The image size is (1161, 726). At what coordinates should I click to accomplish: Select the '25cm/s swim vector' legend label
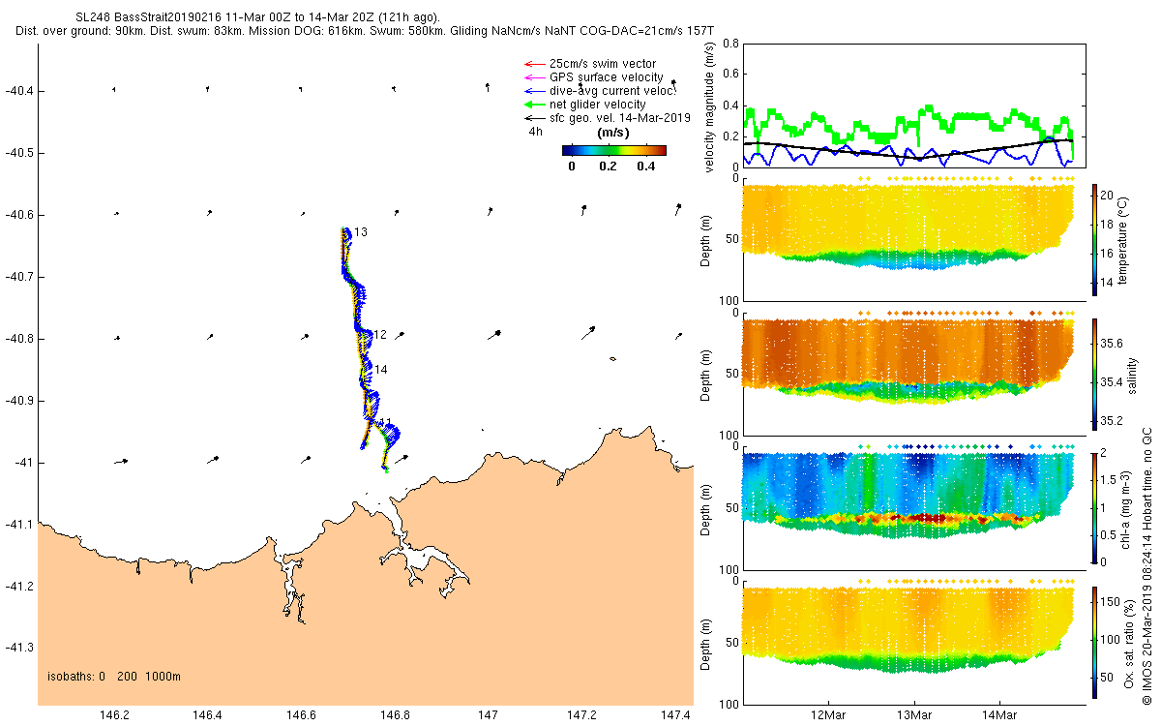603,64
